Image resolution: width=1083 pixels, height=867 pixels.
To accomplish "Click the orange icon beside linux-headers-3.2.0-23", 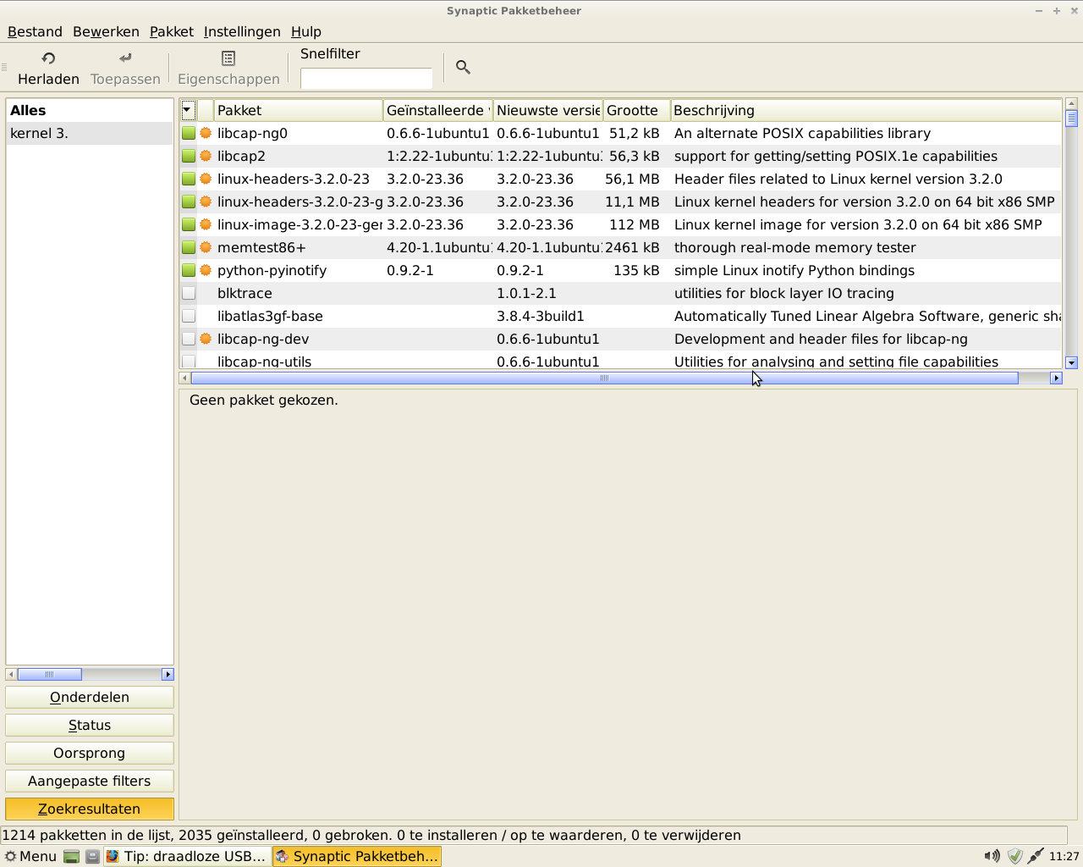I will pos(206,179).
